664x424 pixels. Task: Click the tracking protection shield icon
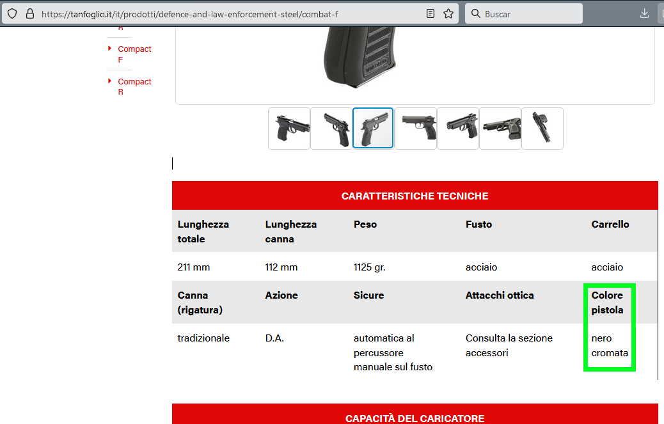coord(12,13)
